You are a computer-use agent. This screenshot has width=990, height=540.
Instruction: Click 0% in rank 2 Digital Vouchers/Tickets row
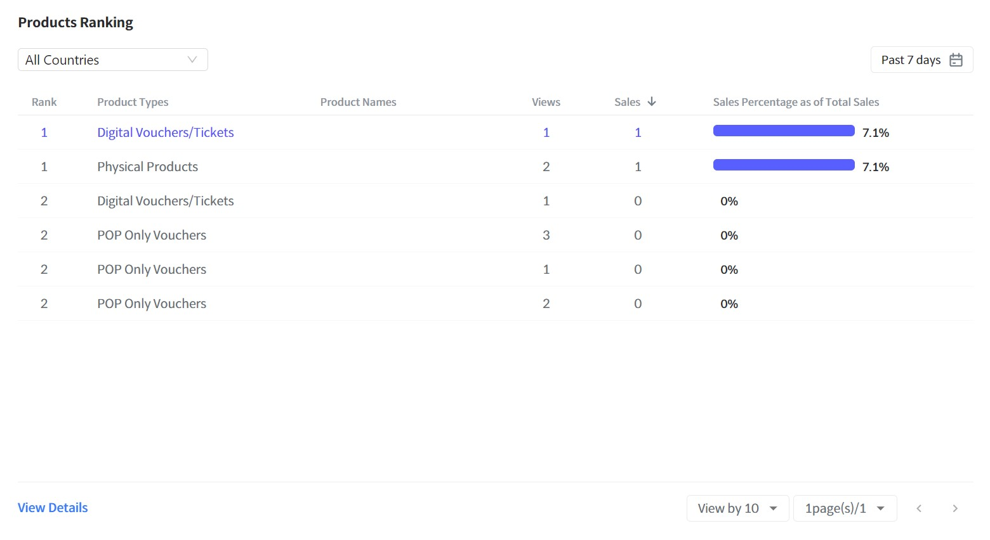pos(729,201)
